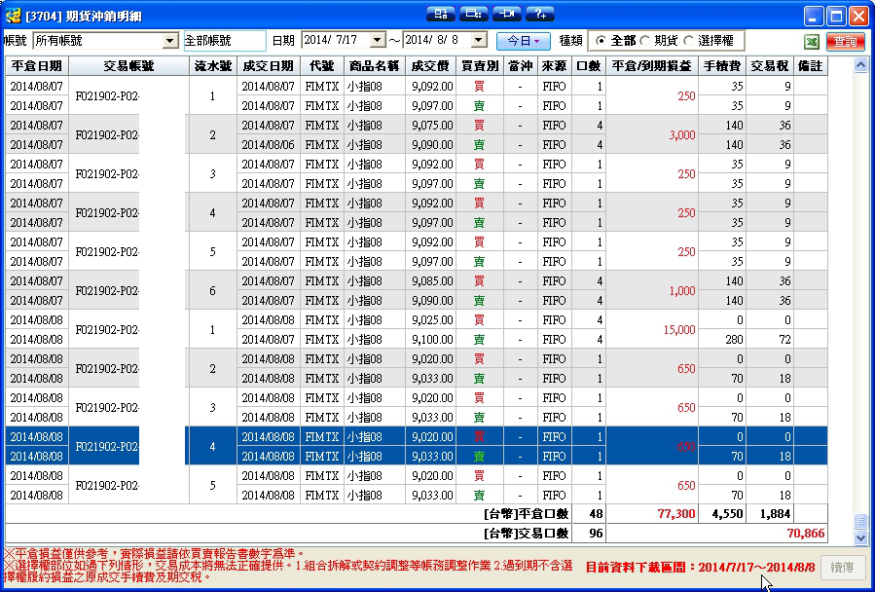This screenshot has height=592, width=875.
Task: Minimize the 期貨沖銷明細 window
Action: (814, 17)
